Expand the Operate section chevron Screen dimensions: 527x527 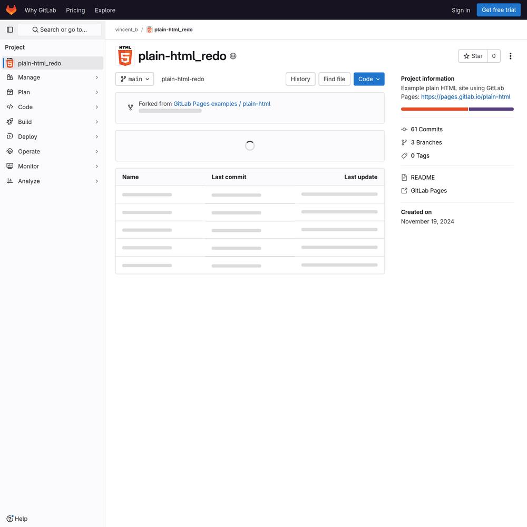[96, 151]
